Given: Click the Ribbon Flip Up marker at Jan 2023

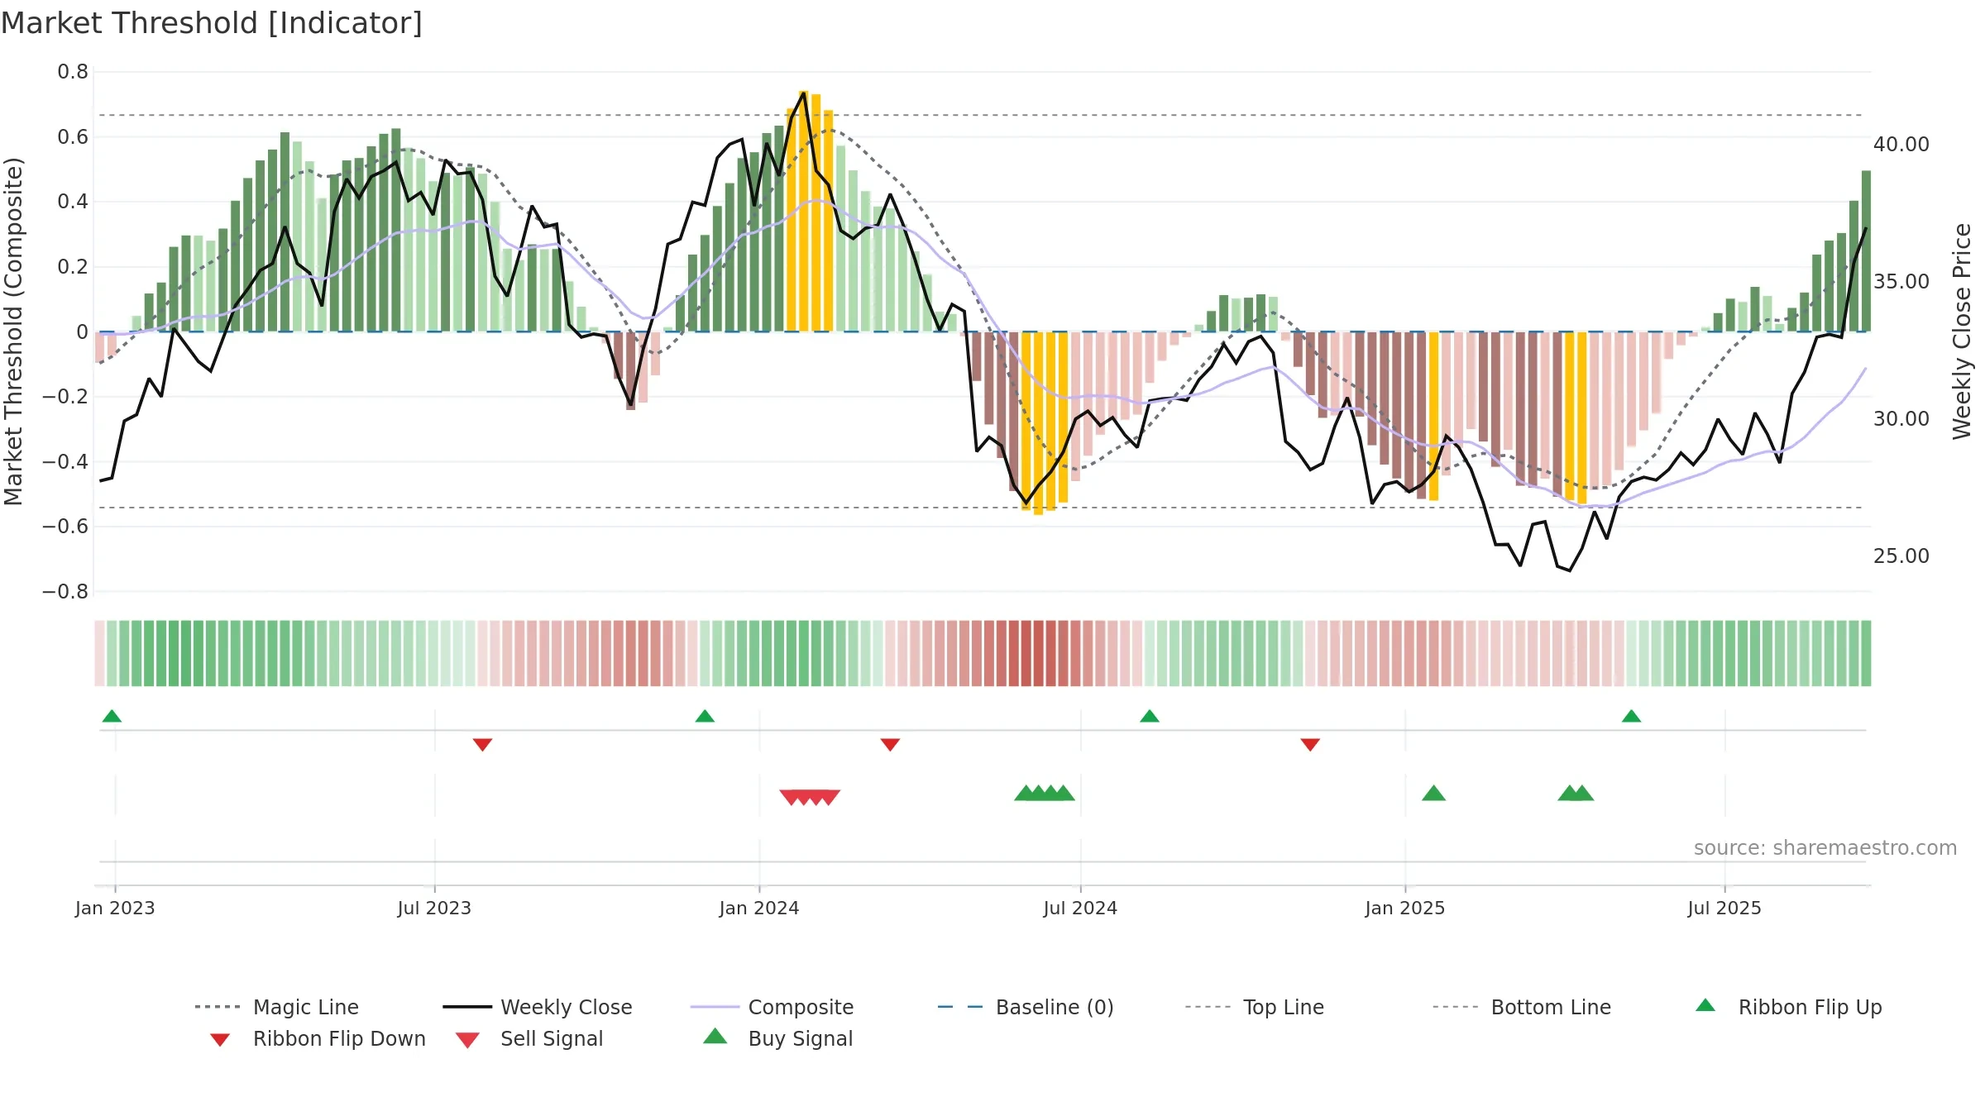Looking at the screenshot, I should click(x=112, y=716).
